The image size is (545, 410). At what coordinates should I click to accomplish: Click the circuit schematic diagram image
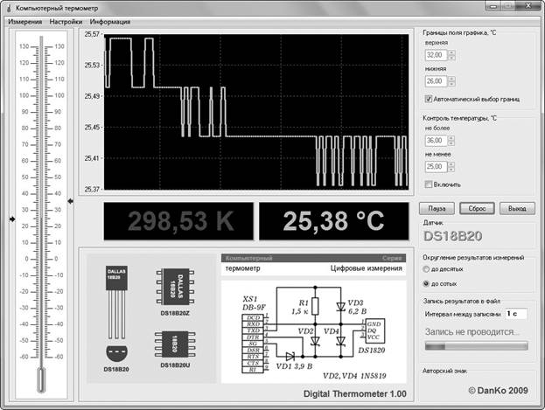[313, 332]
